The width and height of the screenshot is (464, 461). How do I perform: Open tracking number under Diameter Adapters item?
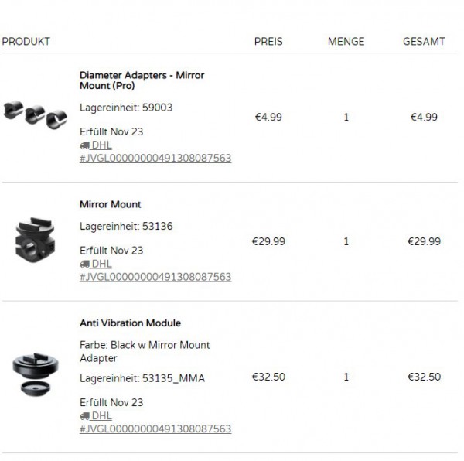pyautogui.click(x=155, y=159)
